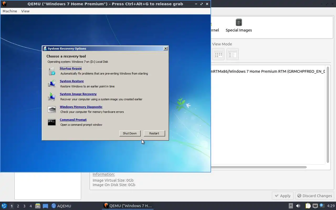The image size is (336, 210).
Task: Click the Shut Down button
Action: coord(130,133)
